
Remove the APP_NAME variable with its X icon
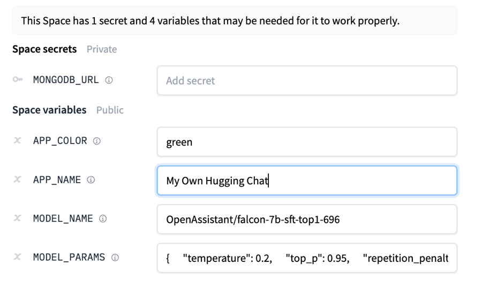[x=18, y=179]
